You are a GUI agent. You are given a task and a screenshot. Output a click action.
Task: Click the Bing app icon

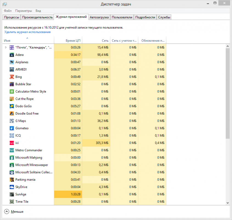tap(12, 77)
